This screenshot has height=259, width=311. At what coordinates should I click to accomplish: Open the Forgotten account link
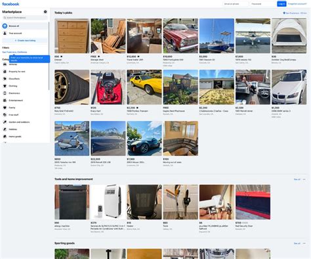coord(297,4)
